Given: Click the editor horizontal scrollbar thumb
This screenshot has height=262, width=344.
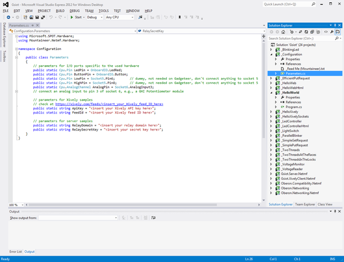Looking at the screenshot, I should 122,205.
